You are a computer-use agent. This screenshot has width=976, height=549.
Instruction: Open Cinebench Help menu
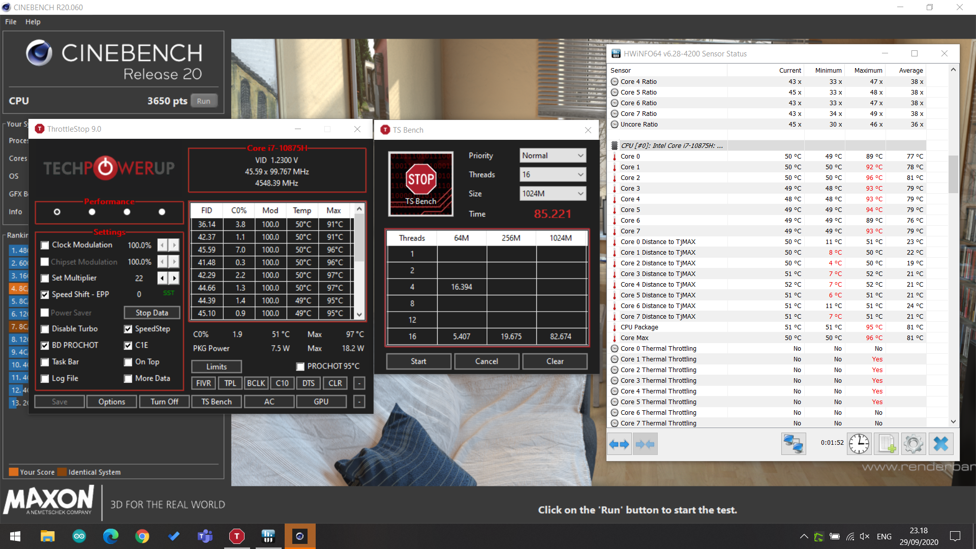click(x=33, y=22)
